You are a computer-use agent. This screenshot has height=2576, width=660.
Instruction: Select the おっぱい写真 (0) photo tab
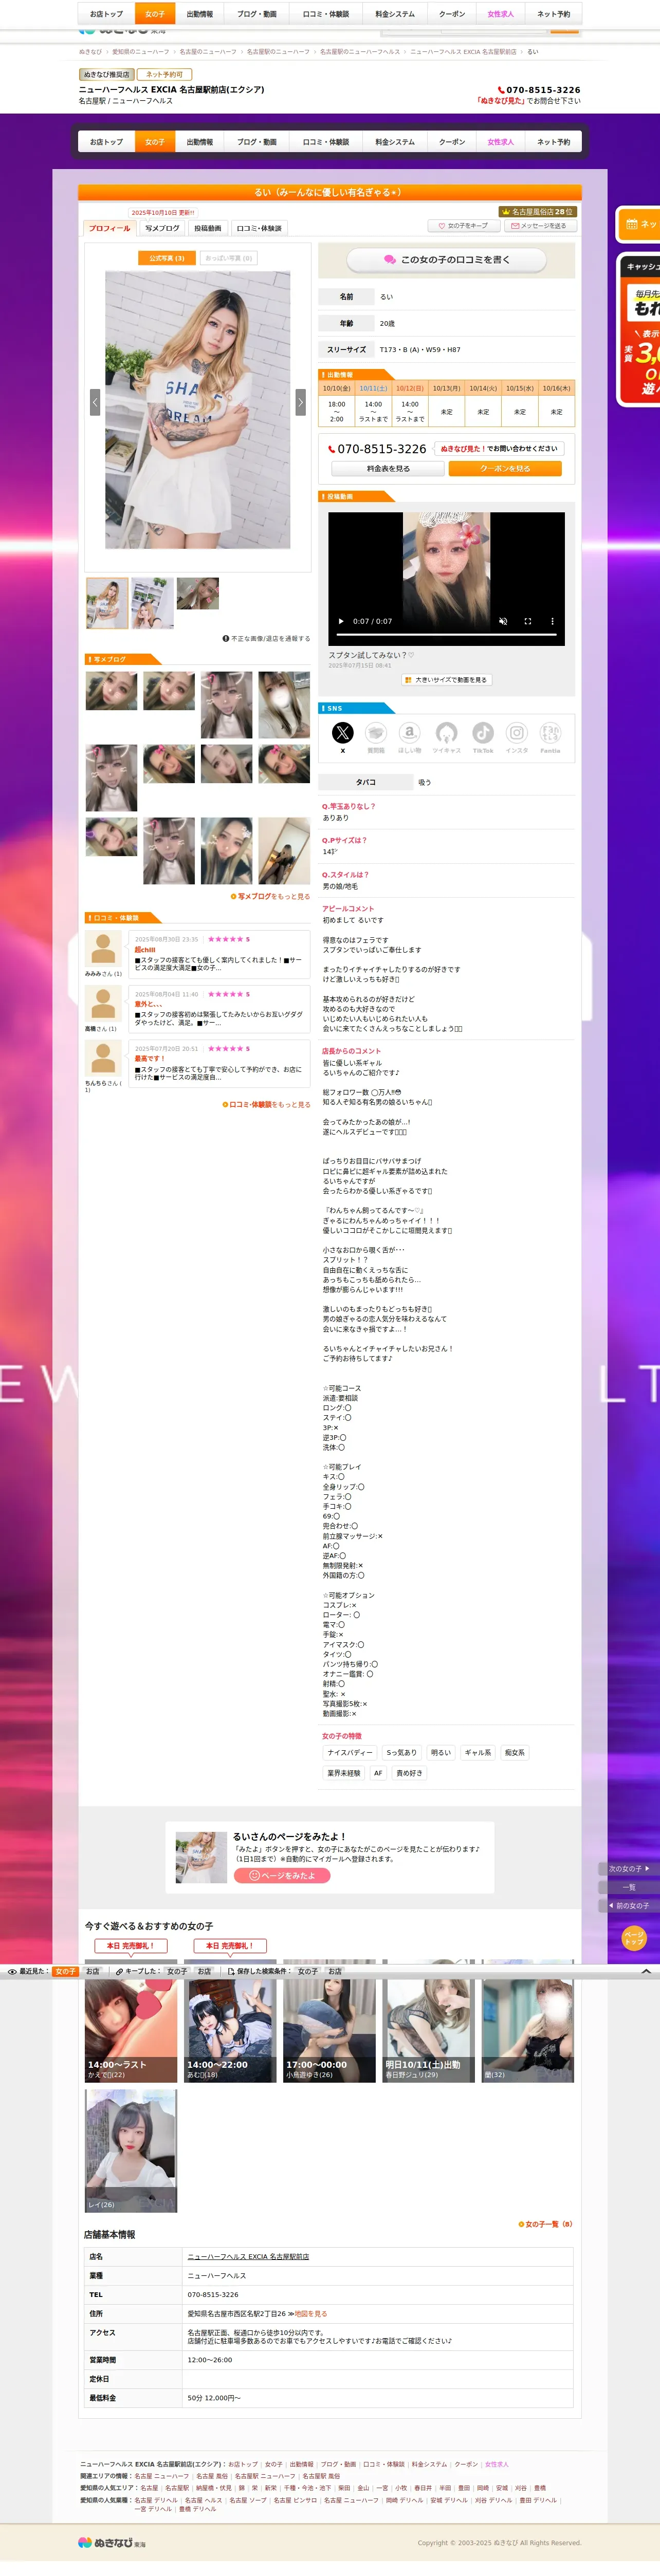coord(229,258)
